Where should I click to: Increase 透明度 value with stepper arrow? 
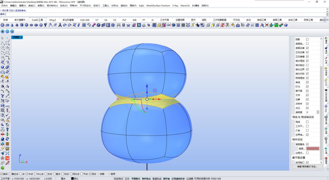[318, 111]
